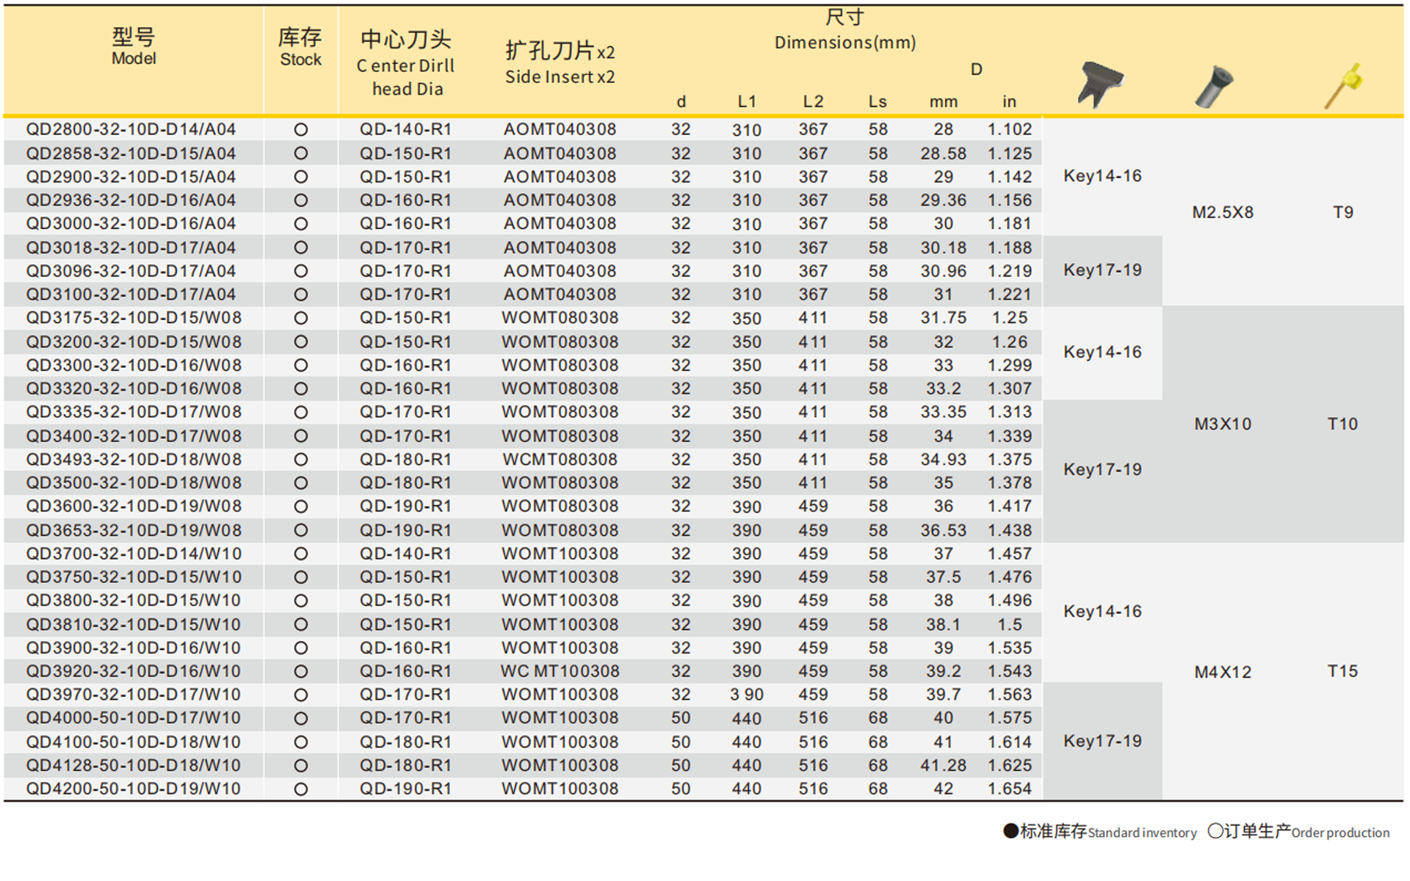Click the open circle Order production symbol
The height and width of the screenshot is (881, 1410).
click(x=1214, y=832)
